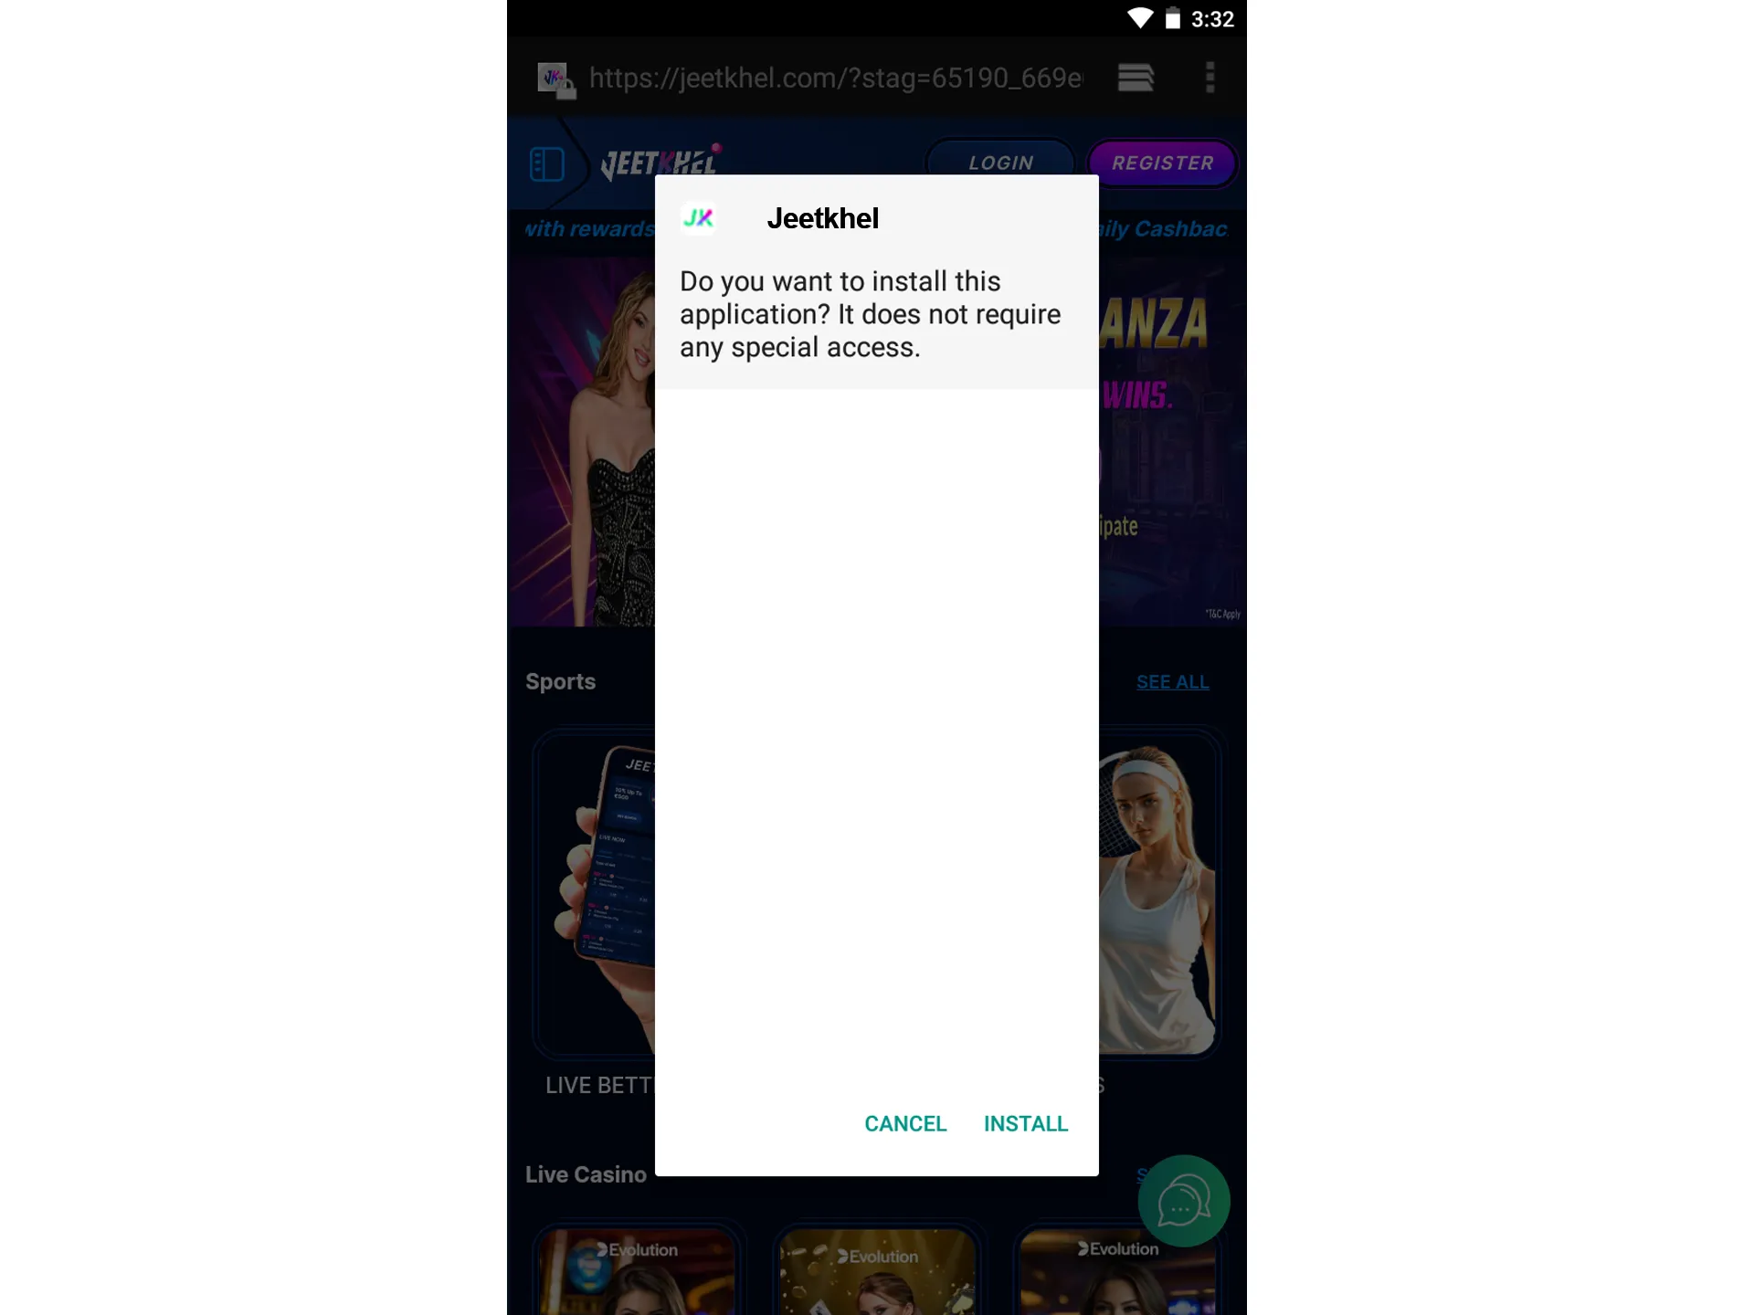Image resolution: width=1754 pixels, height=1315 pixels.
Task: Click the Jeetkhel app icon in dialog
Action: (x=702, y=216)
